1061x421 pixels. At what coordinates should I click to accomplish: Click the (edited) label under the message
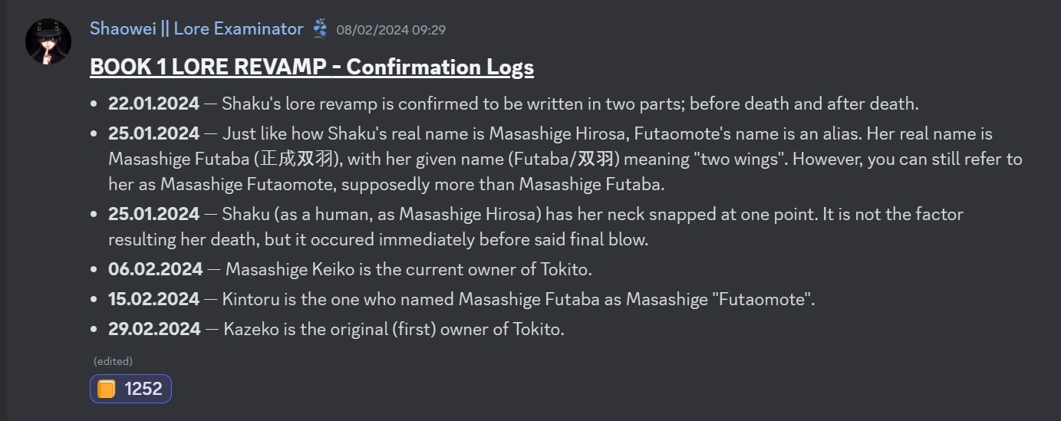coord(113,360)
